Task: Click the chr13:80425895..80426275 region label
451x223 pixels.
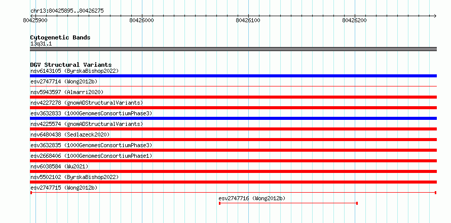Action: click(x=67, y=11)
